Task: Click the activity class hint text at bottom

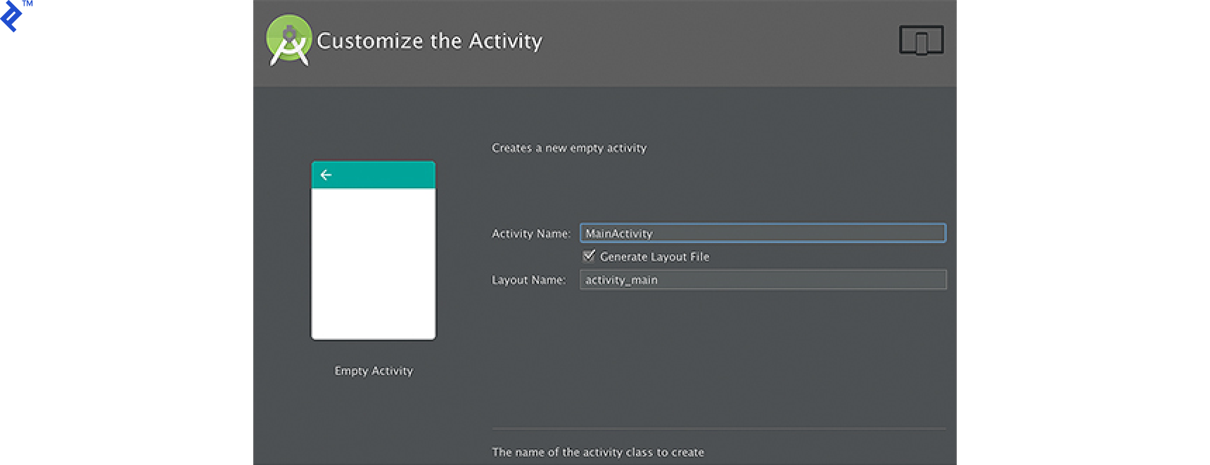Action: coord(598,452)
